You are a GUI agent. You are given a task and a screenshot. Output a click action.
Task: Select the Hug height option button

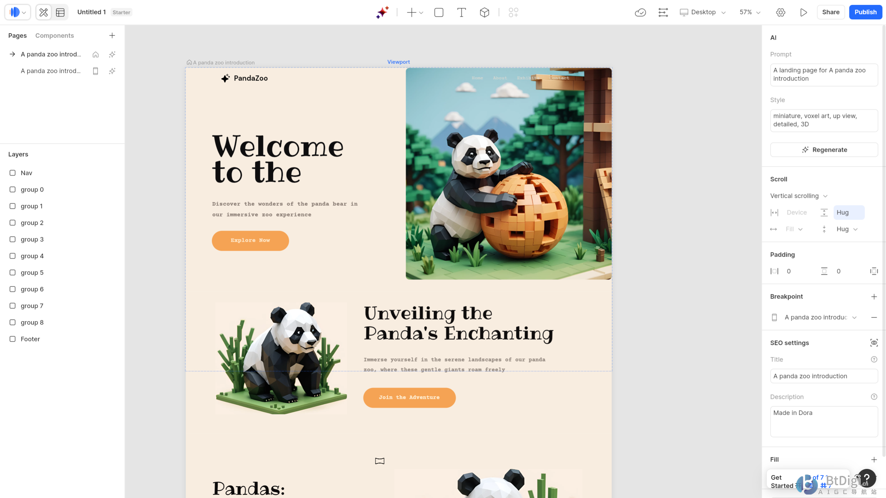coord(849,212)
